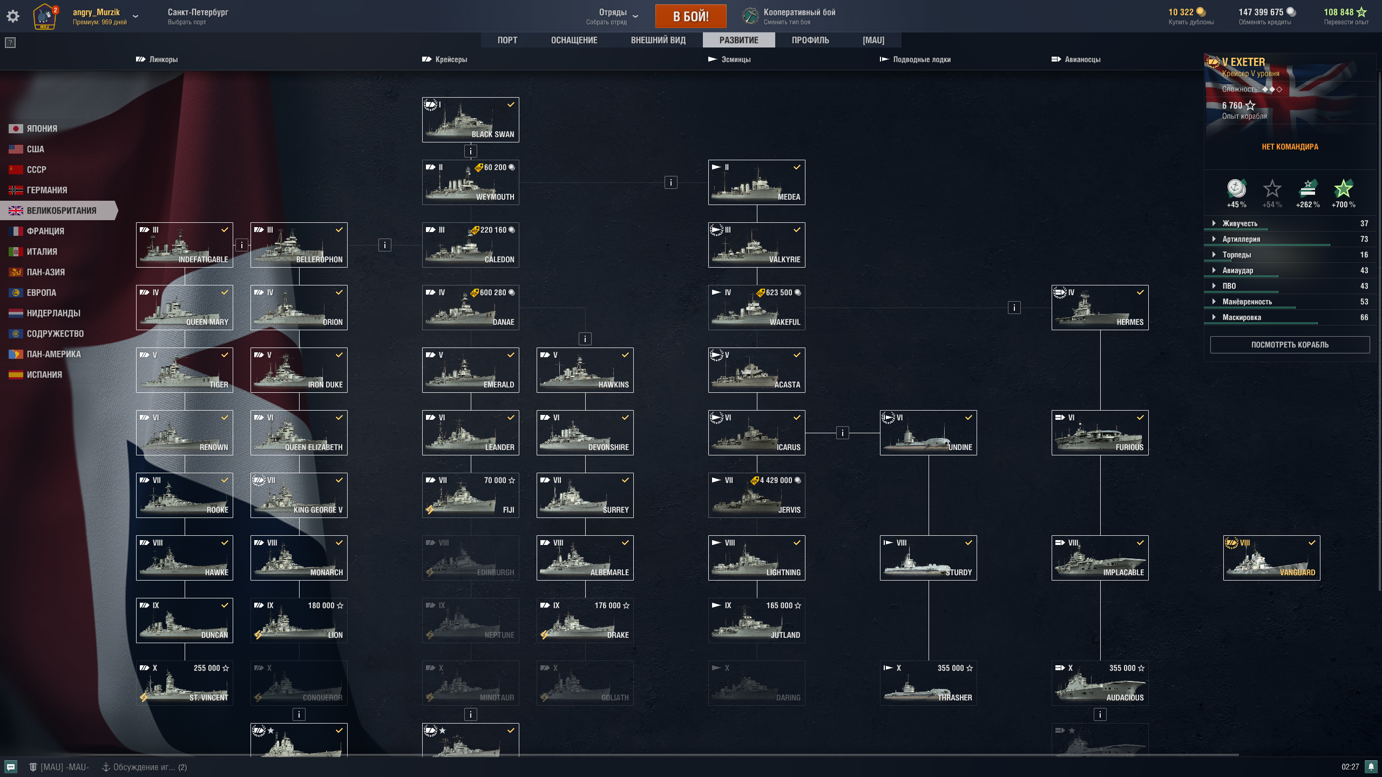Open the chat icon in bottom bar
The image size is (1382, 777).
pyautogui.click(x=11, y=767)
